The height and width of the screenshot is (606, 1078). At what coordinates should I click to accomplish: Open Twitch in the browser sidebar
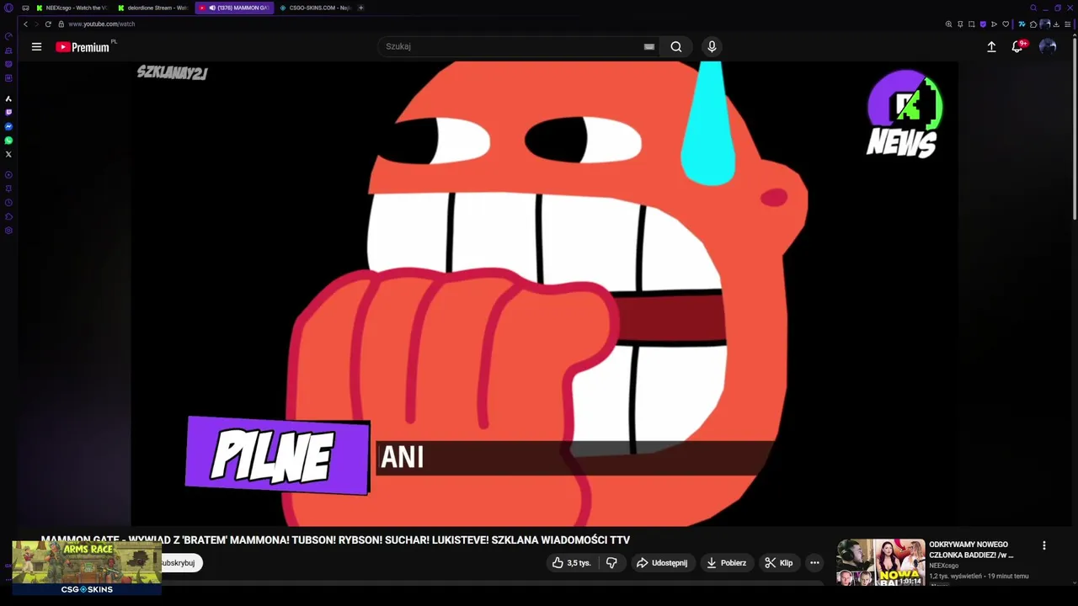(8, 112)
